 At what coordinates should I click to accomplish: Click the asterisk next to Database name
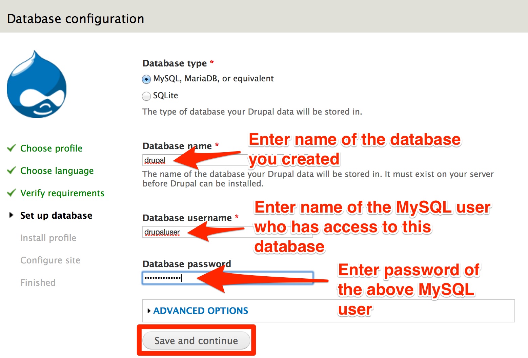pos(217,145)
